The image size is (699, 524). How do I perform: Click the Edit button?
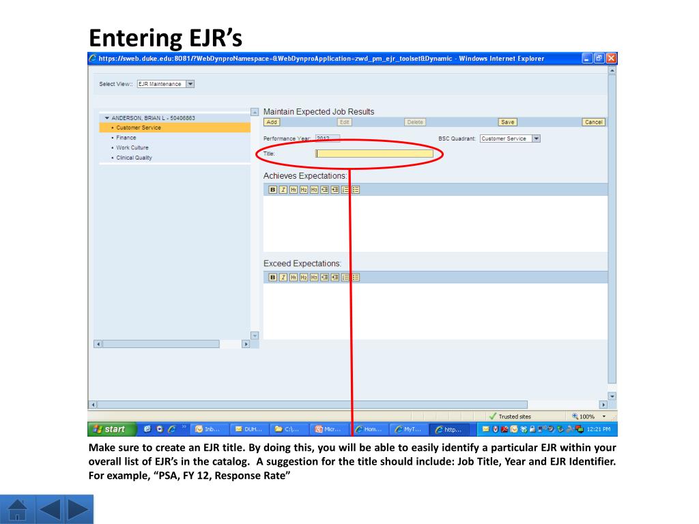[x=345, y=122]
